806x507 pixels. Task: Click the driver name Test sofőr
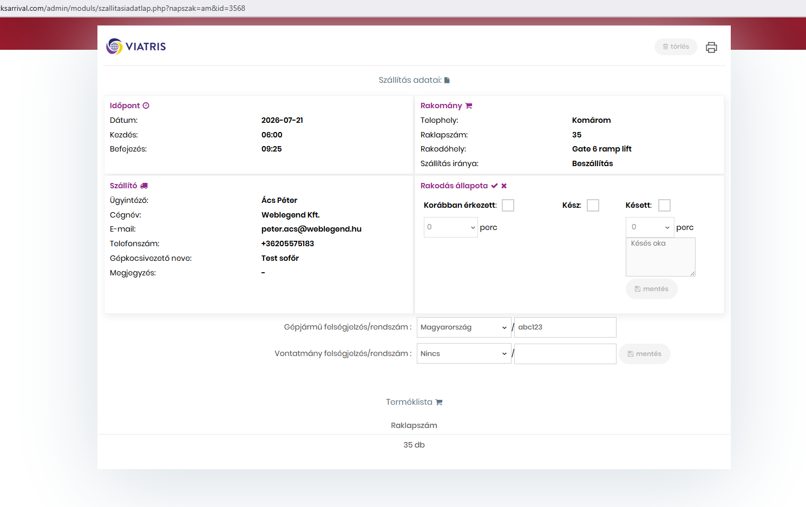click(280, 258)
